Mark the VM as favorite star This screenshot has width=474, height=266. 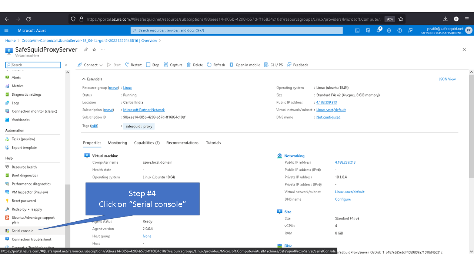tap(94, 50)
